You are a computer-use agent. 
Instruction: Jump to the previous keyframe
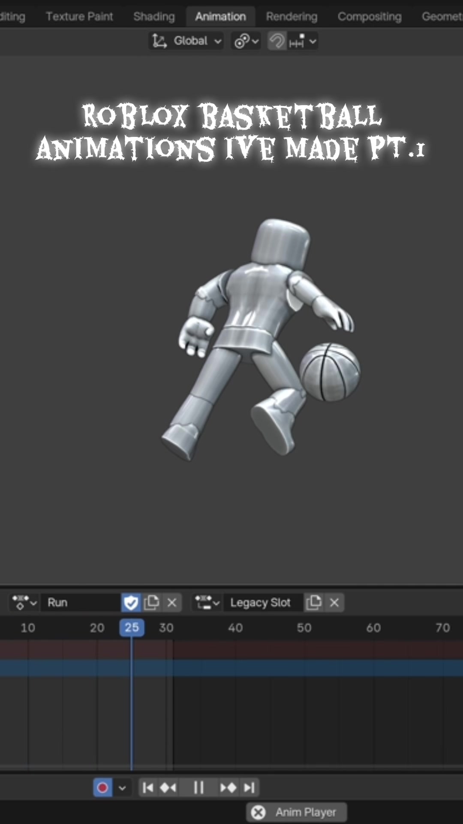(x=168, y=788)
